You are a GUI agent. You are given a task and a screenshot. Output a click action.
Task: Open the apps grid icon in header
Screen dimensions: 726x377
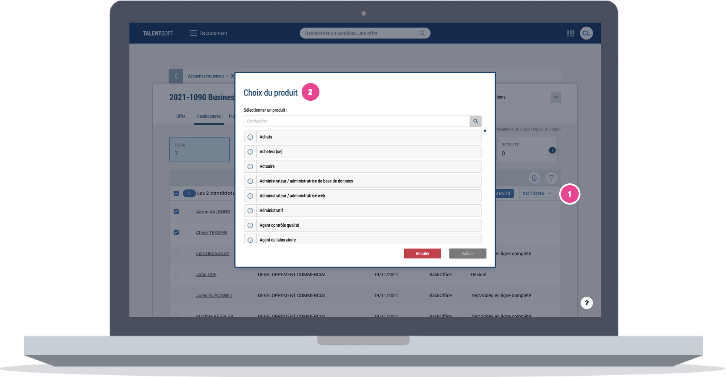coord(571,33)
